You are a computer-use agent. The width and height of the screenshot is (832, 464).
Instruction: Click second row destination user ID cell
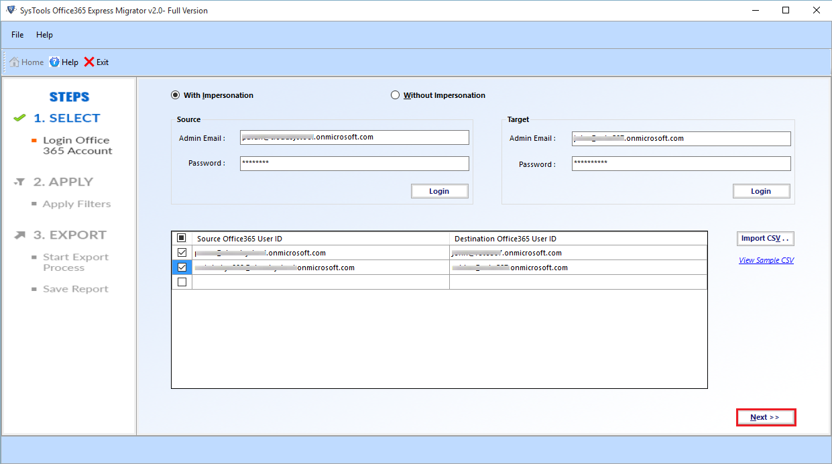(x=578, y=268)
